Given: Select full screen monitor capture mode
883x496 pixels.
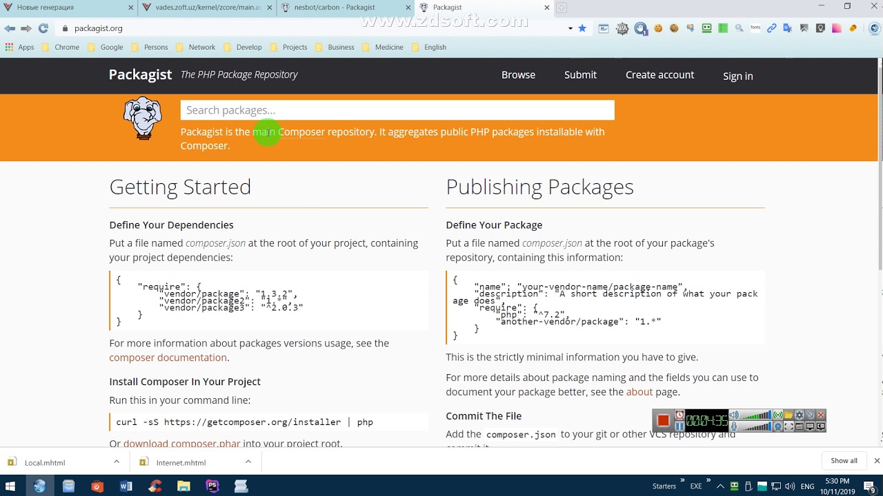Looking at the screenshot, I should [810, 426].
